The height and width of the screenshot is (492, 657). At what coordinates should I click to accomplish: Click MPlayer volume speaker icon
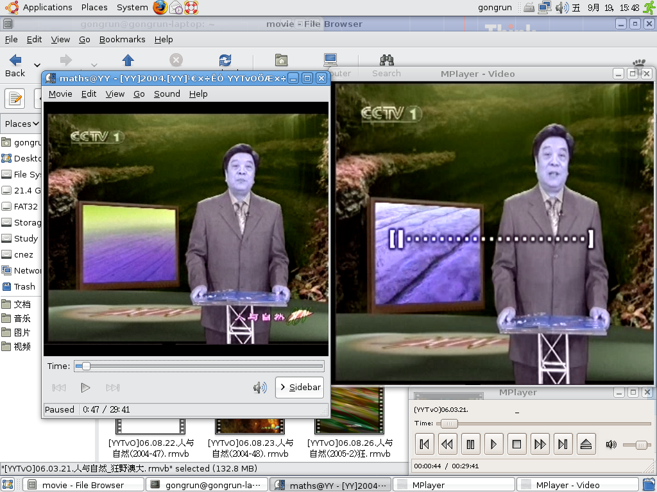pyautogui.click(x=611, y=445)
